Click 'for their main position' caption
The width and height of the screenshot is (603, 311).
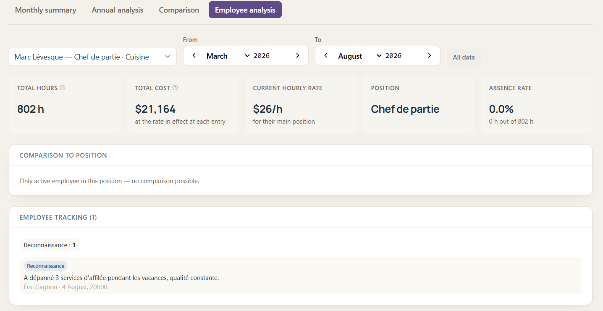[x=284, y=122]
